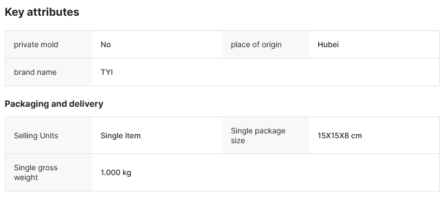The height and width of the screenshot is (199, 444).
Task: Click the Packaging and delivery heading
Action: point(54,104)
